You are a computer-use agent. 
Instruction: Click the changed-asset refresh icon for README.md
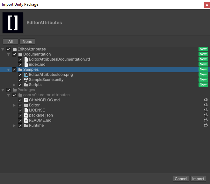click(206, 120)
